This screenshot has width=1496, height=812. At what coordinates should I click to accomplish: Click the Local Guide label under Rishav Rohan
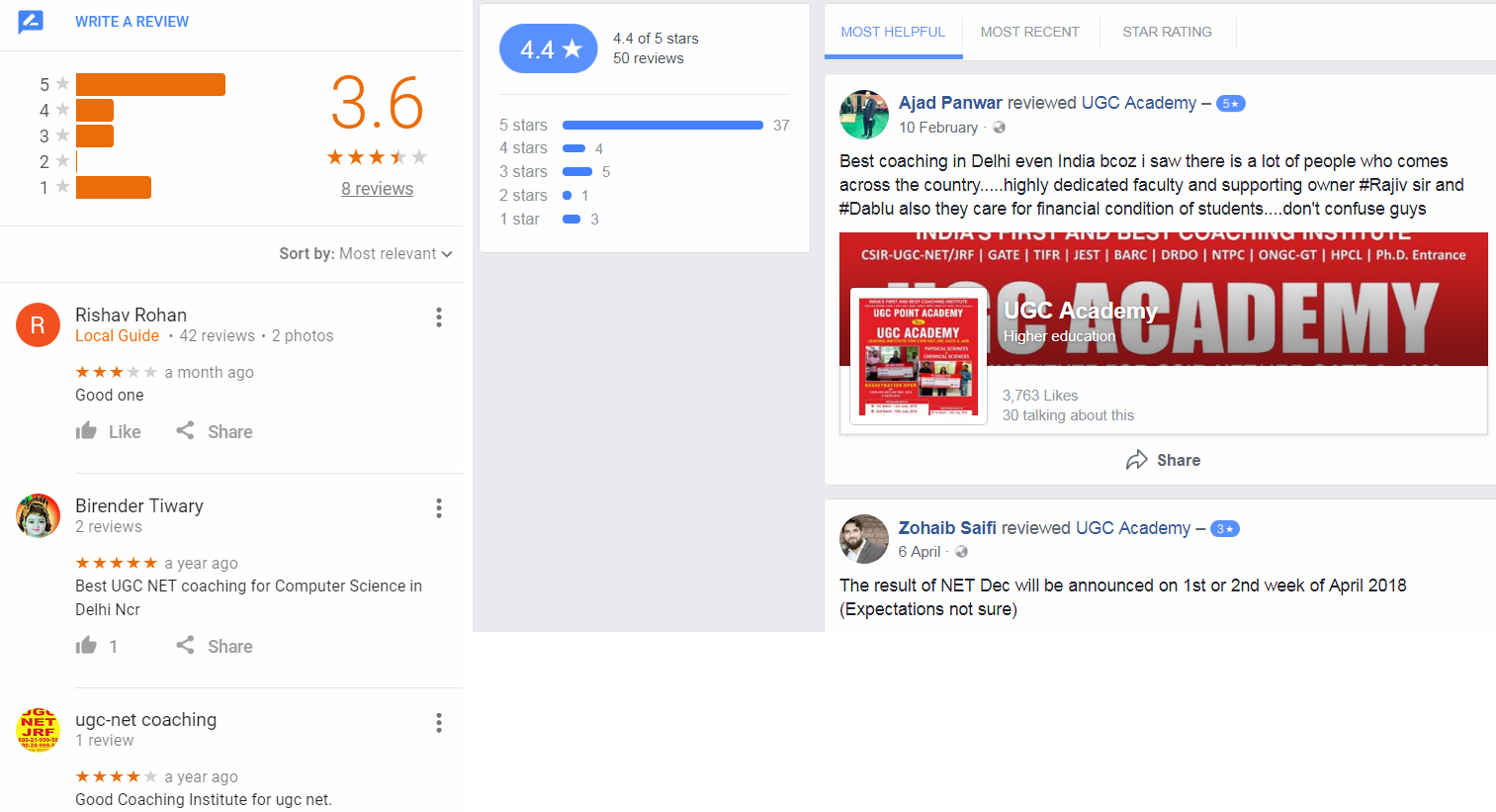point(117,336)
